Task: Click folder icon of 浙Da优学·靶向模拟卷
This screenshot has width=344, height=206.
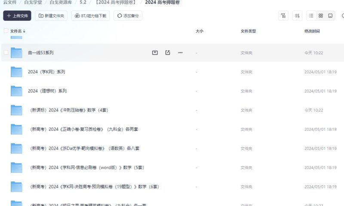Action: coord(16,148)
